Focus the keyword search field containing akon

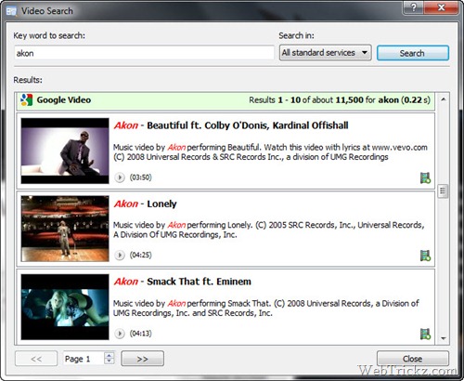(144, 53)
